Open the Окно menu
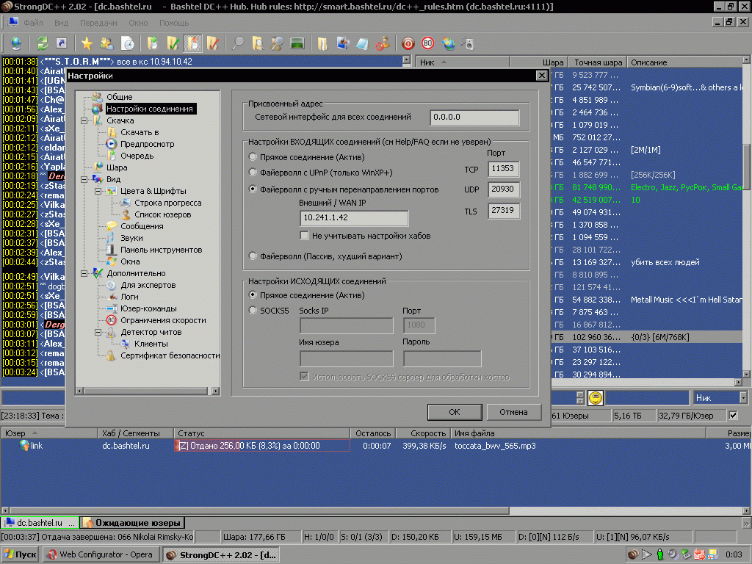The image size is (752, 564). tap(138, 23)
